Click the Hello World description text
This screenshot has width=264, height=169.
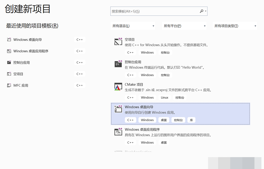(x=165, y=67)
